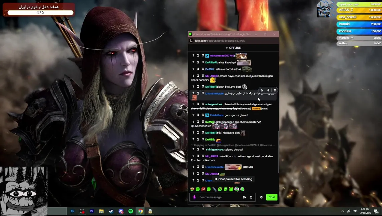Open Steam from the taskbar
382x216 pixels.
(x=111, y=211)
